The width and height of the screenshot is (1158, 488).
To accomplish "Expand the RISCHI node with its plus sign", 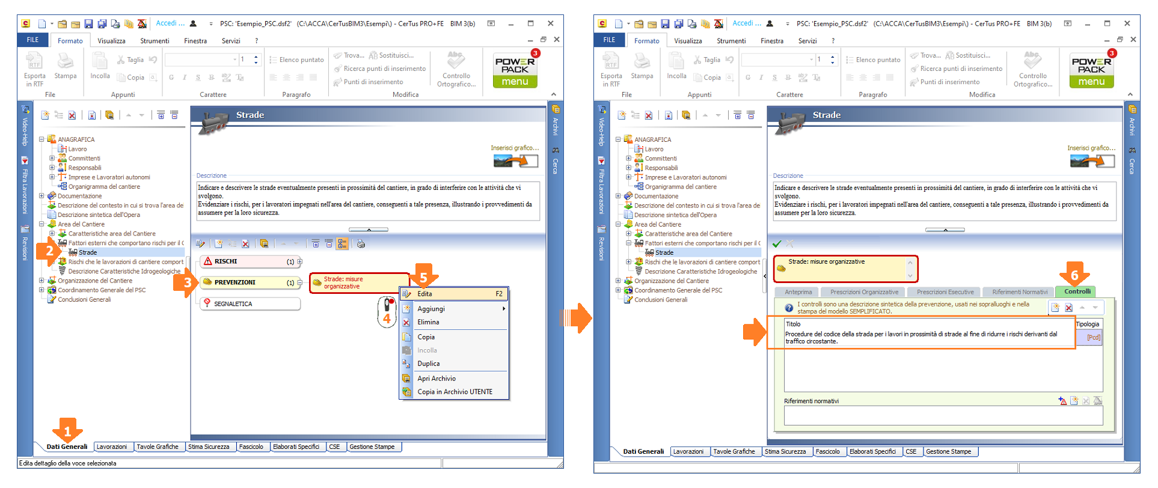I will (299, 262).
